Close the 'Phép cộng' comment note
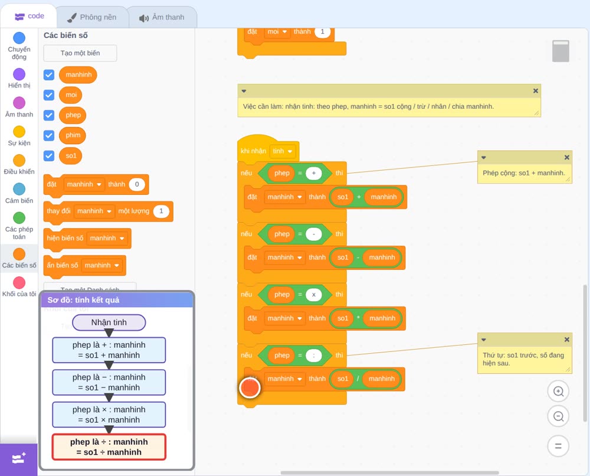 566,158
